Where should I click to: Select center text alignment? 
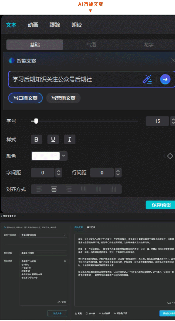point(54,189)
